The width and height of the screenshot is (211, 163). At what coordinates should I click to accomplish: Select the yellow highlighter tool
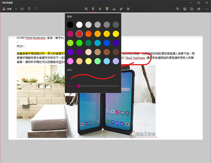click(x=107, y=9)
